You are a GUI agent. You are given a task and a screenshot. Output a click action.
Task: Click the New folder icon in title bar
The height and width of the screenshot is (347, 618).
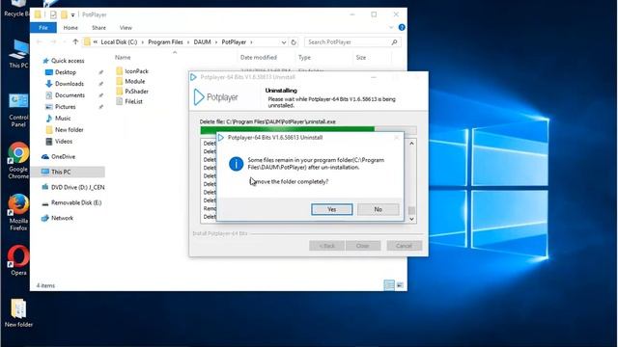click(64, 15)
